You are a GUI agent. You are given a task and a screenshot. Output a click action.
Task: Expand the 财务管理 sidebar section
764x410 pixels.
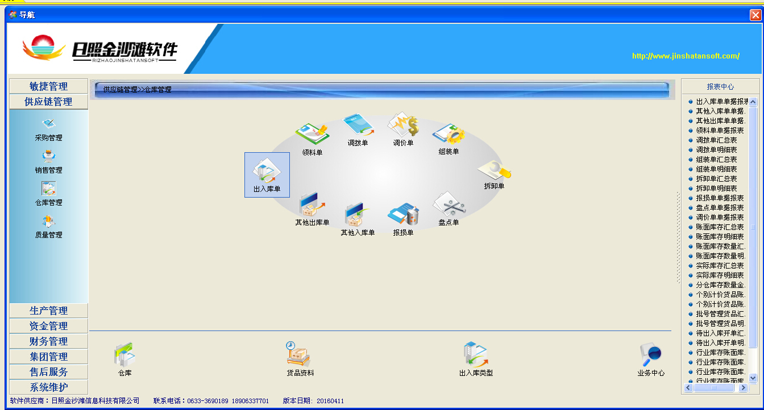(49, 341)
